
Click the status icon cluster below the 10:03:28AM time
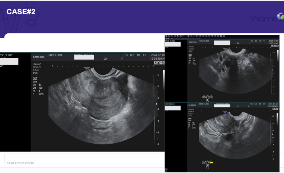click(x=159, y=63)
